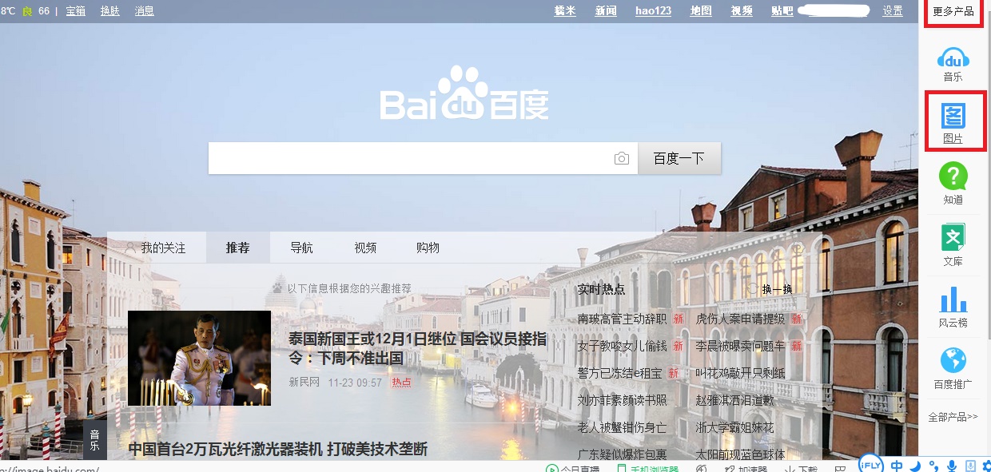Viewport: 991px width, 472px height.
Task: Open hot topic 警方已冻结e租宝
Action: (x=620, y=373)
